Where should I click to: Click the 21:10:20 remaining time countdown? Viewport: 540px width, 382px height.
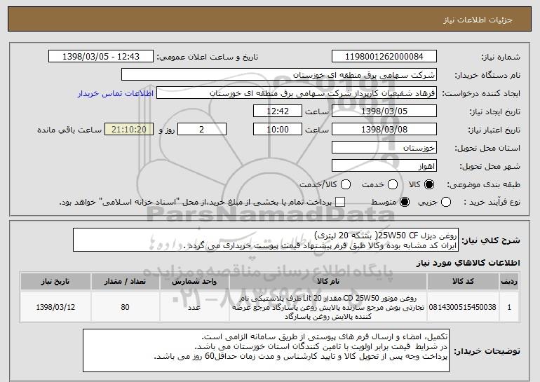coord(129,130)
